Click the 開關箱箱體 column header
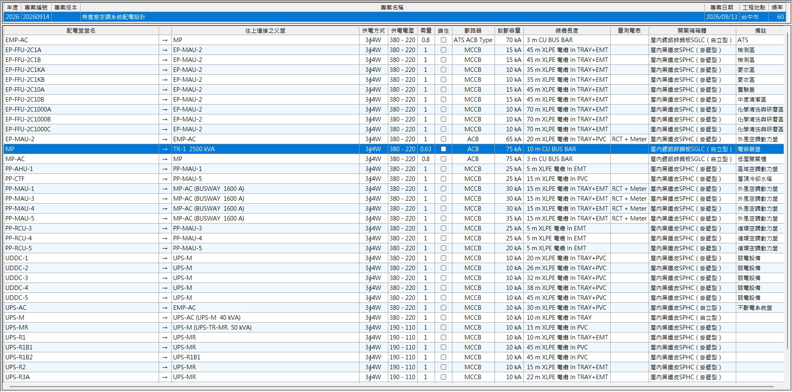Image resolution: width=792 pixels, height=392 pixels. tap(692, 31)
